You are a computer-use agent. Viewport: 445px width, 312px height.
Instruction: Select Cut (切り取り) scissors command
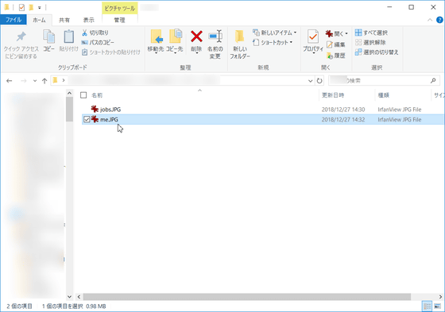pos(95,33)
